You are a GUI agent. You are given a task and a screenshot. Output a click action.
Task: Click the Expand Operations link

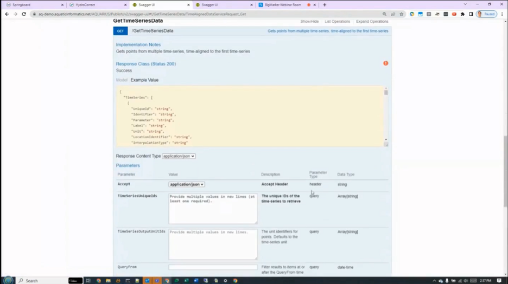[372, 21]
